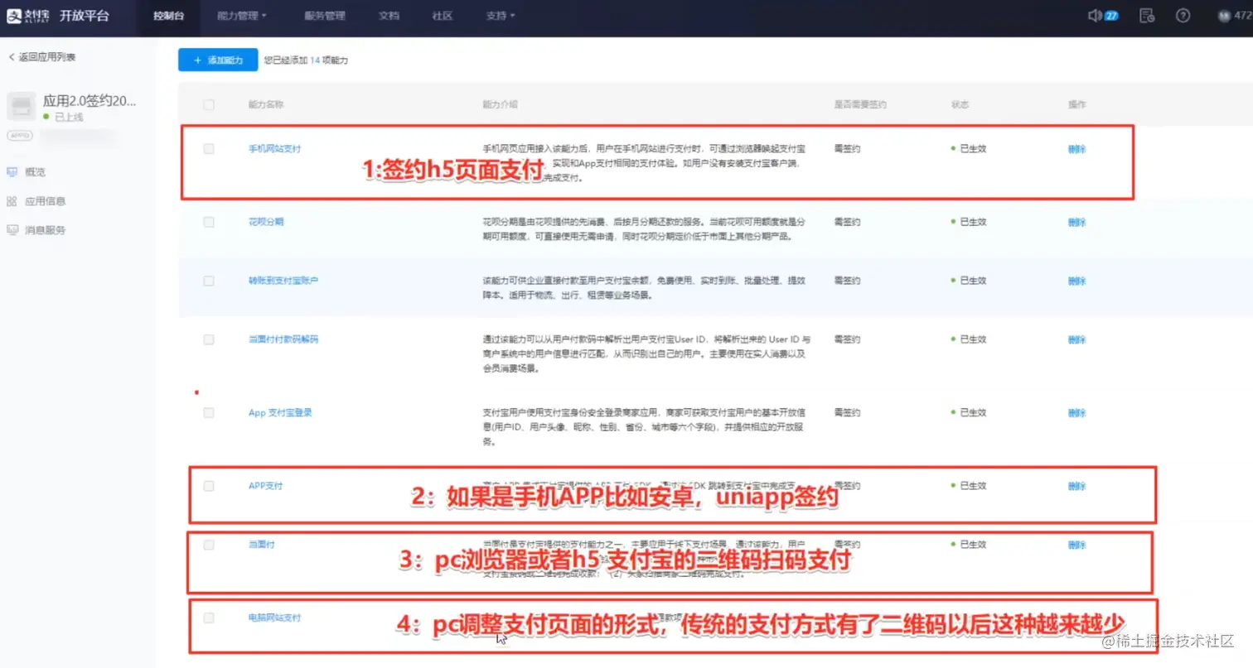Click the 是否需要签约 column header
Screen dimensions: 1253x668
pyautogui.click(x=860, y=104)
